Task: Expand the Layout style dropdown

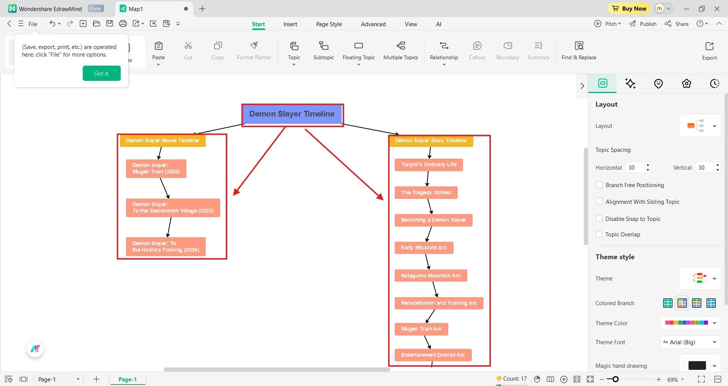Action: (x=700, y=126)
